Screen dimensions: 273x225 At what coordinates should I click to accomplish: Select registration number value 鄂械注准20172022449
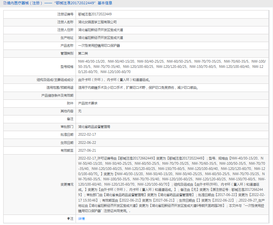pos(95,14)
